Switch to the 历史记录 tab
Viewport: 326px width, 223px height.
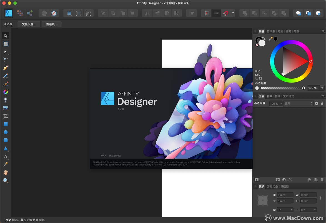coord(272,186)
